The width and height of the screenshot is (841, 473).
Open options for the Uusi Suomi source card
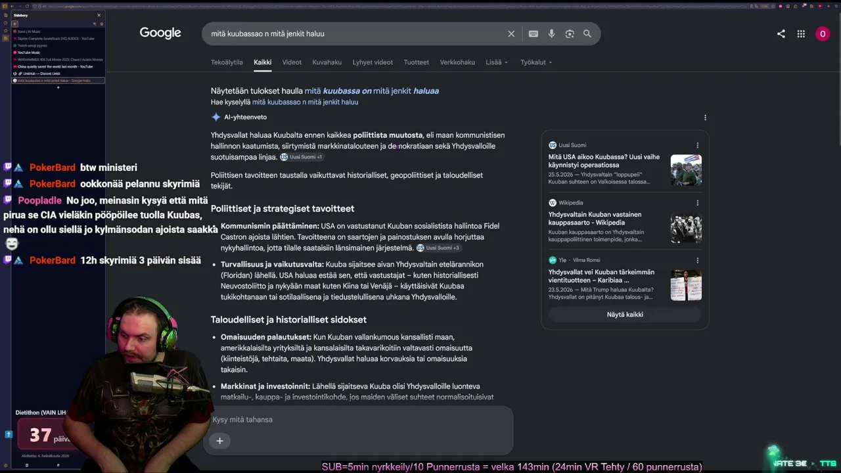(697, 145)
